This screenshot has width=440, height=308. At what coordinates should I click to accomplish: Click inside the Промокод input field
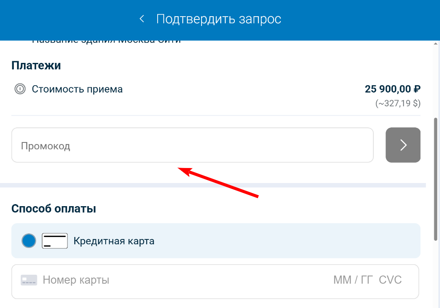click(192, 145)
